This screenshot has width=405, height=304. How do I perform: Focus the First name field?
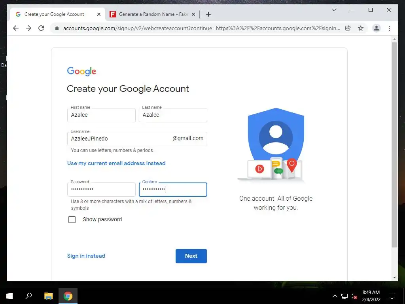[x=101, y=115]
